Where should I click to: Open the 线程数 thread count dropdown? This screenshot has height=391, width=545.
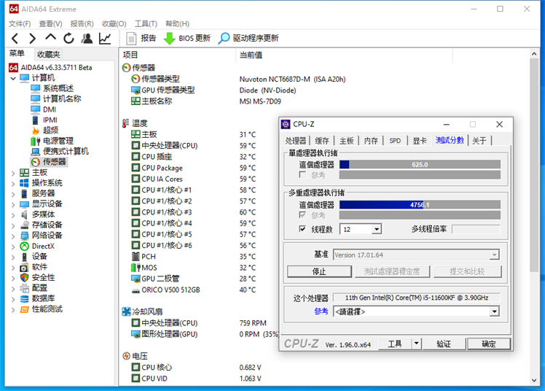point(376,229)
